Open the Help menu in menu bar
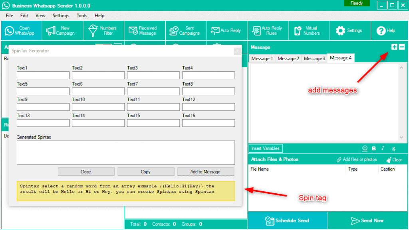The width and height of the screenshot is (409, 230). tap(99, 16)
